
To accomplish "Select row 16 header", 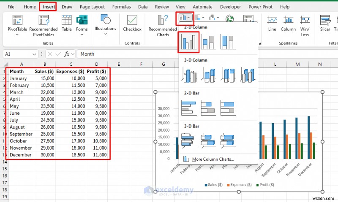I will [5, 176].
